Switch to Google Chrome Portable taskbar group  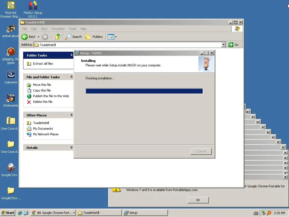pyautogui.click(x=53, y=213)
